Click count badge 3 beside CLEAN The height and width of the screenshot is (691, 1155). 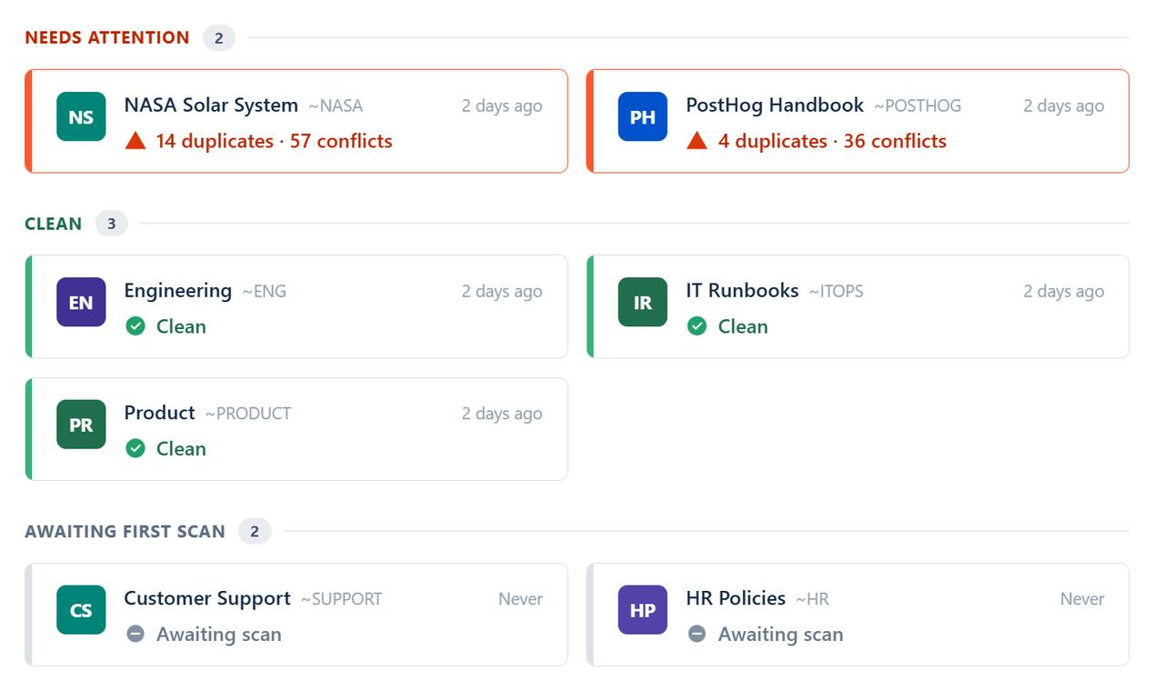(x=111, y=224)
